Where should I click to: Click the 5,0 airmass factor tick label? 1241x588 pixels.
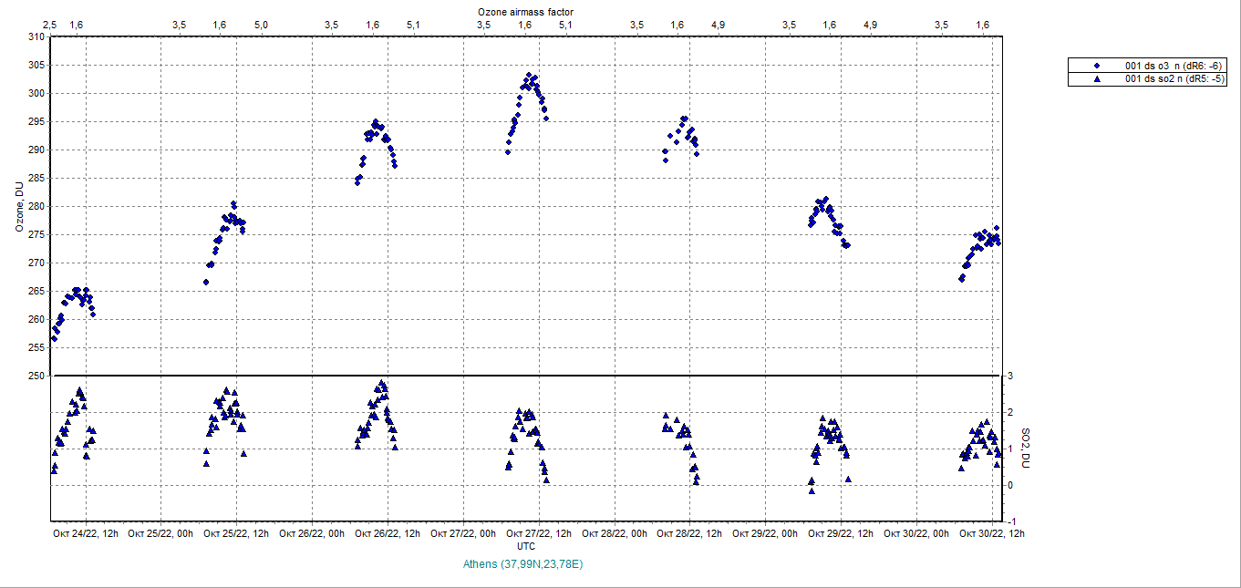(261, 25)
